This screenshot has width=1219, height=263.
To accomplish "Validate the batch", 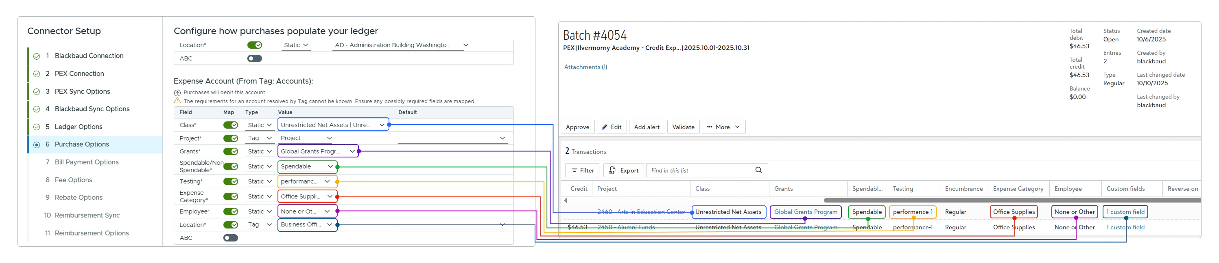I will [683, 127].
